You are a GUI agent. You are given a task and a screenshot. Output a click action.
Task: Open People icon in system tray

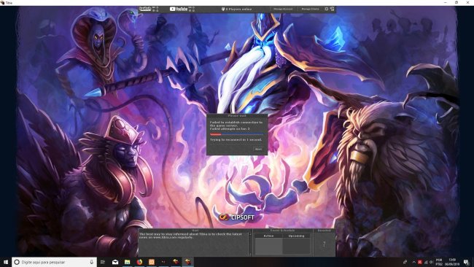pos(405,262)
